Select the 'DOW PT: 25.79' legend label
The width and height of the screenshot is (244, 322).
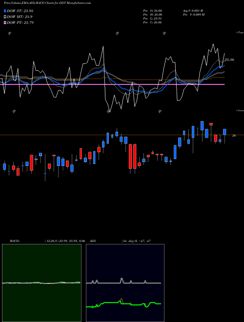pos(20,22)
